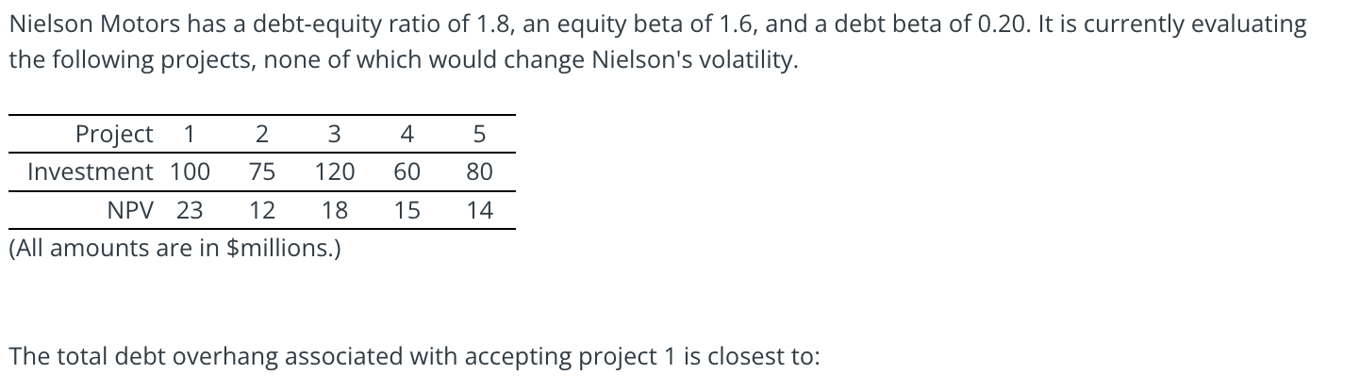The height and width of the screenshot is (390, 1360).
Task: Click the 'total debt overhang' question line
Action: coord(415,357)
